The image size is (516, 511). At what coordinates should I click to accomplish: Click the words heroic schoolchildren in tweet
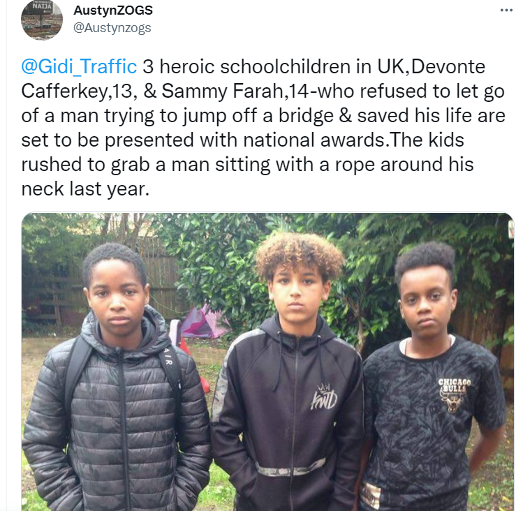pyautogui.click(x=255, y=66)
